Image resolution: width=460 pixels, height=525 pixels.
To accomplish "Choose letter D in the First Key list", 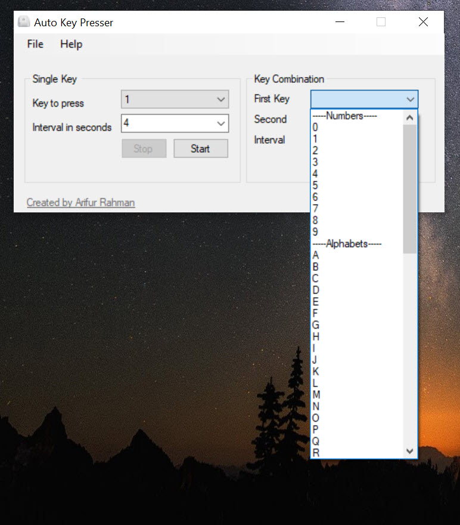I will (x=357, y=290).
